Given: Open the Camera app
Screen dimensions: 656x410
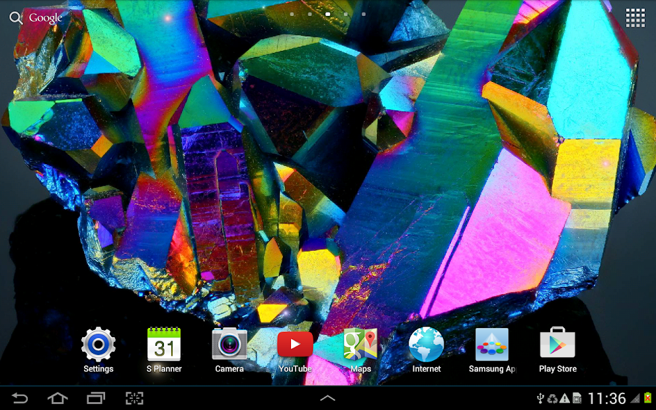Looking at the screenshot, I should click(229, 350).
